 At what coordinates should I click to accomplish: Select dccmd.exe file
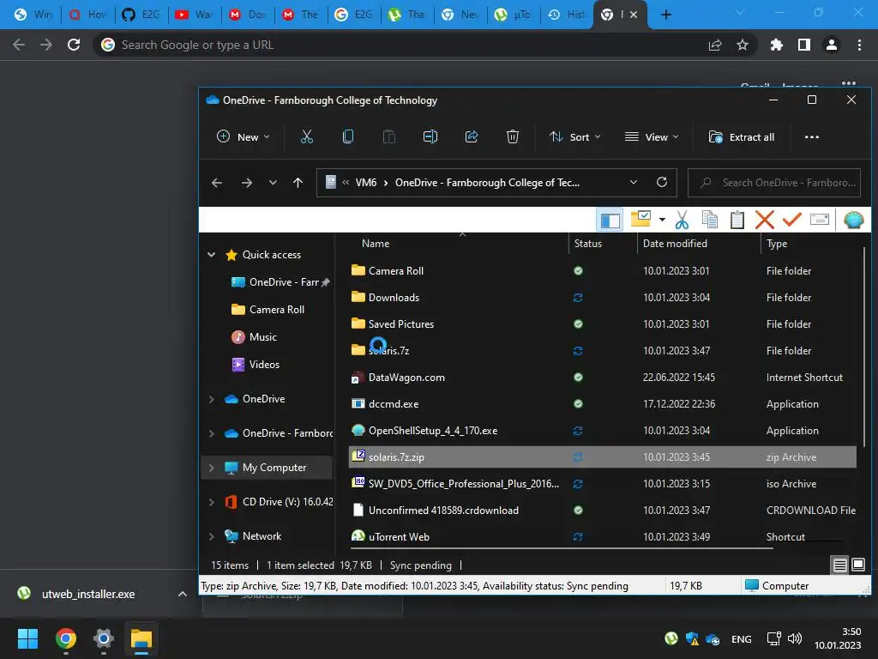(603, 404)
